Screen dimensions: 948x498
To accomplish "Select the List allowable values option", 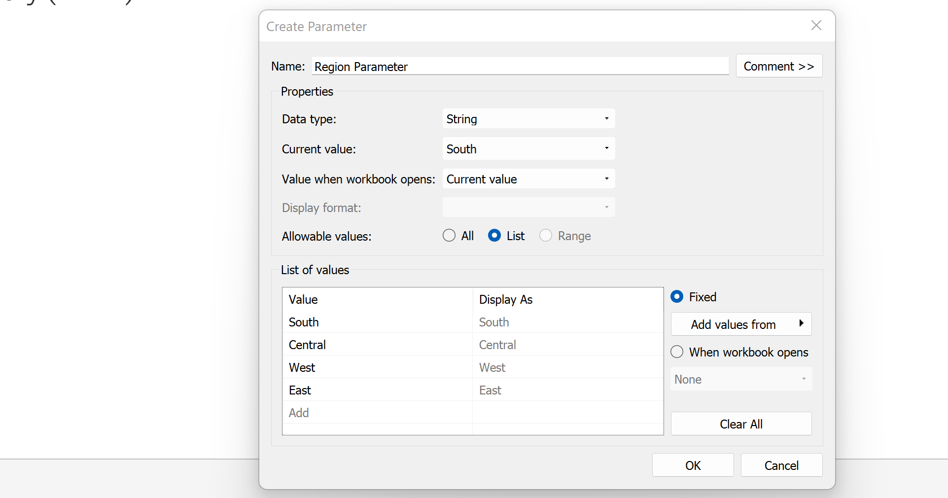I will coord(494,236).
